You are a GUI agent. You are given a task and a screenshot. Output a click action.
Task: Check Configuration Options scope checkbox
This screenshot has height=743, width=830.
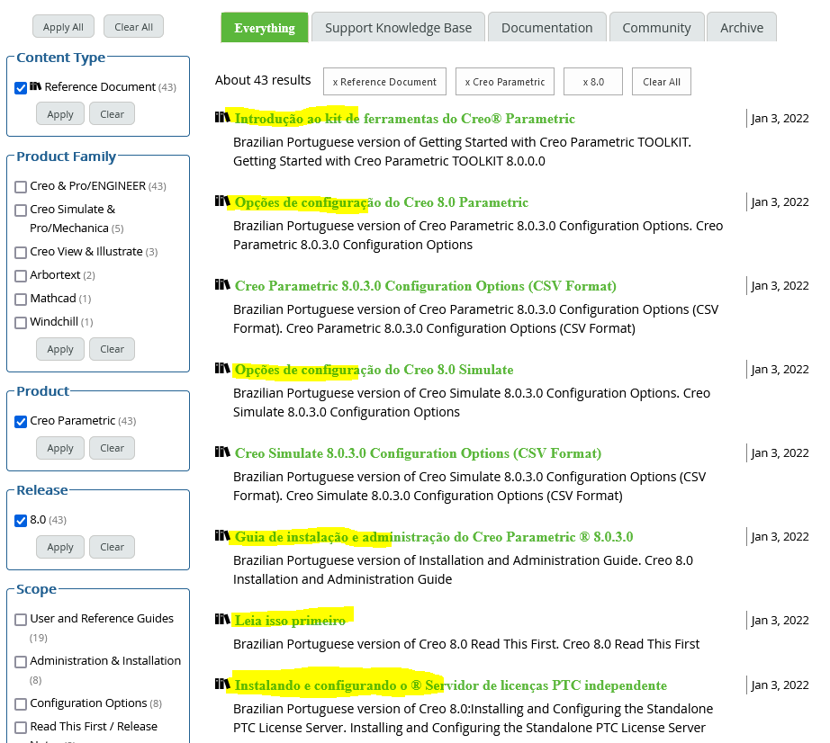tap(21, 703)
